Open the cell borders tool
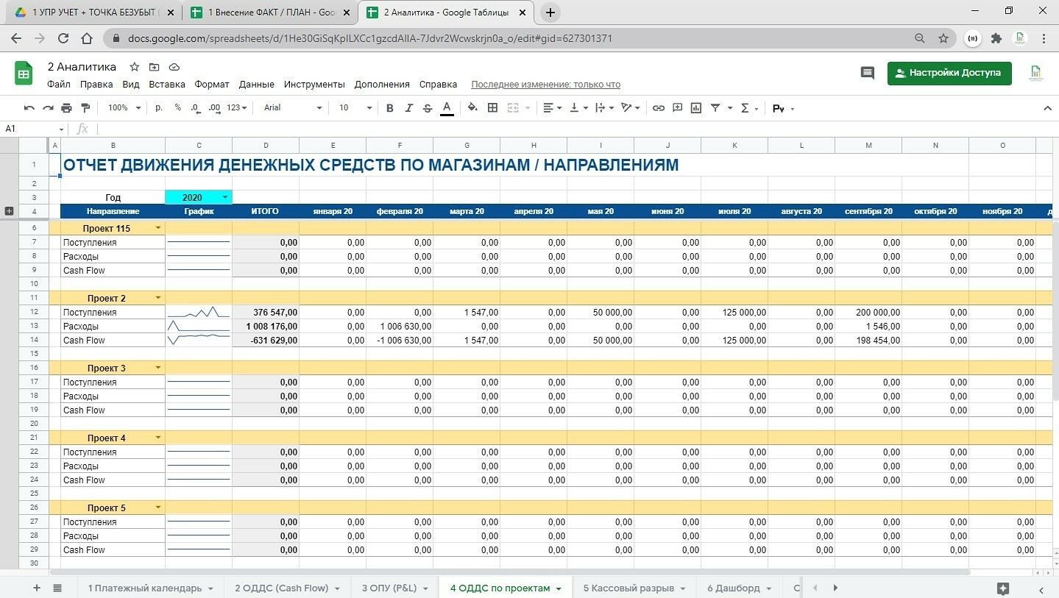 493,108
